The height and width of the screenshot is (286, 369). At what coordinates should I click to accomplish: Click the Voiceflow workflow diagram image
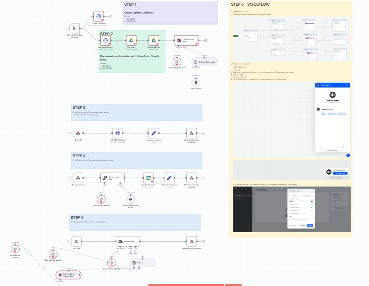click(x=291, y=38)
